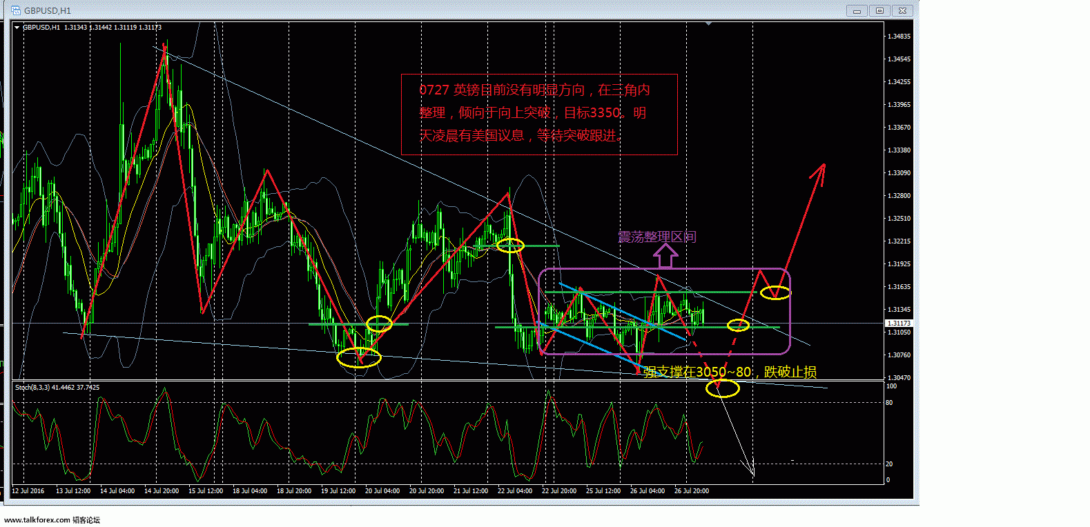
Task: Click the '14 Jul 04:00' time axis label
Action: pyautogui.click(x=117, y=491)
